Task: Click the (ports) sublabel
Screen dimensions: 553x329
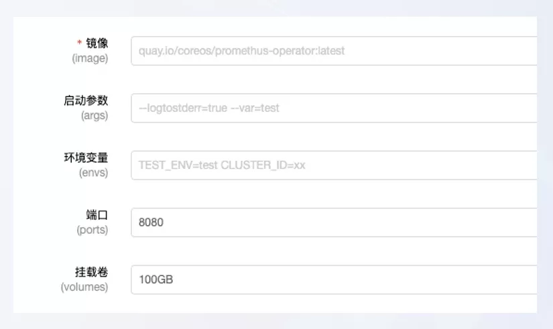Action: pyautogui.click(x=93, y=230)
